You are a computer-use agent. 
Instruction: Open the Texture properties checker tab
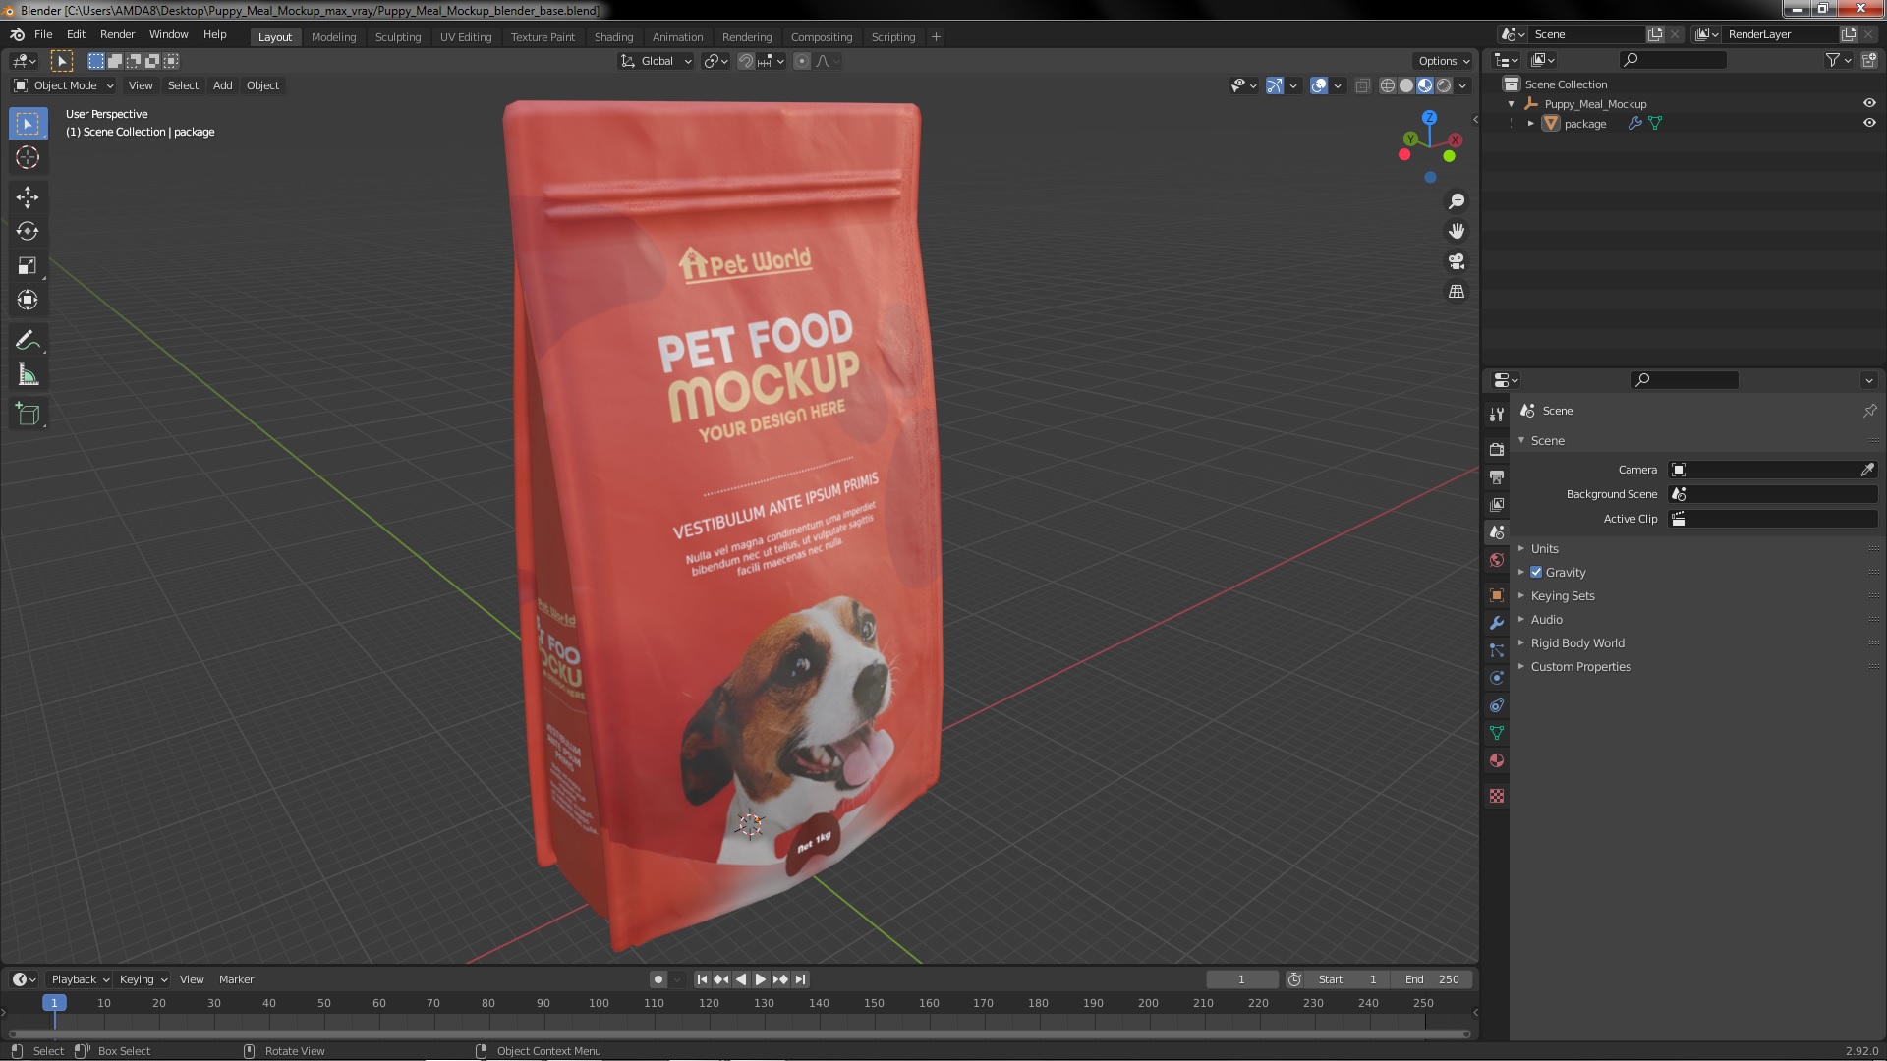[x=1497, y=796]
